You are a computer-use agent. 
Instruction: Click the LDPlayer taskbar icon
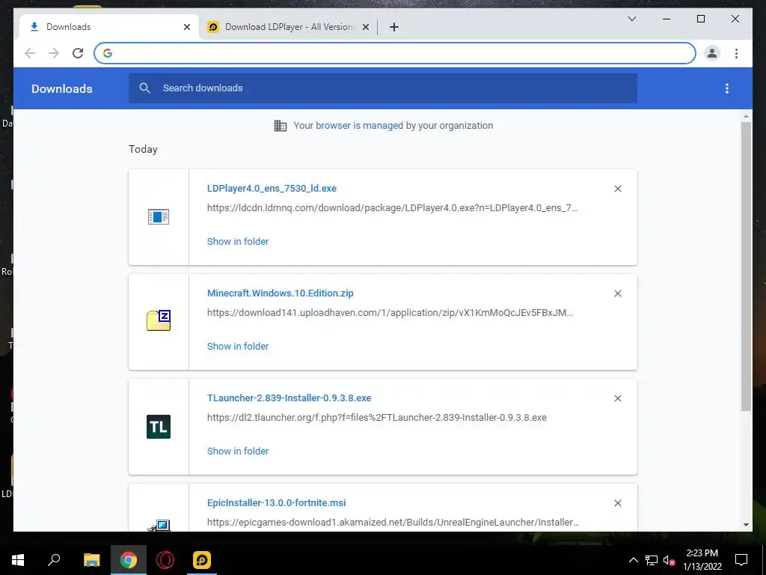202,560
